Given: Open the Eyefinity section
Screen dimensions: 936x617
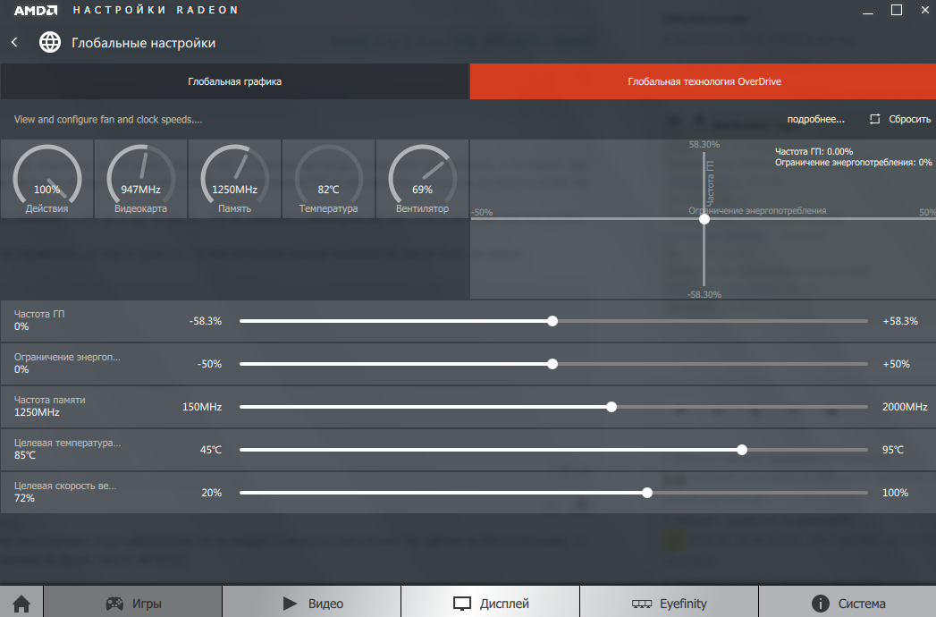Looking at the screenshot, I should [x=669, y=603].
